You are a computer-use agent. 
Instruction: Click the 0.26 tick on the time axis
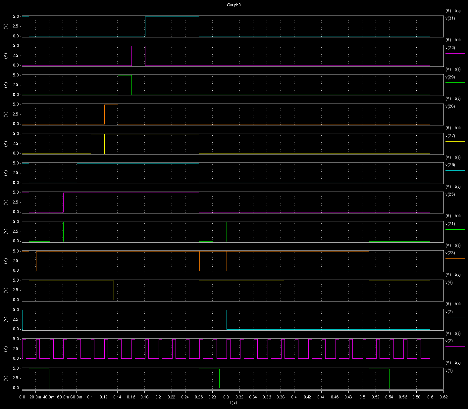tap(199, 397)
